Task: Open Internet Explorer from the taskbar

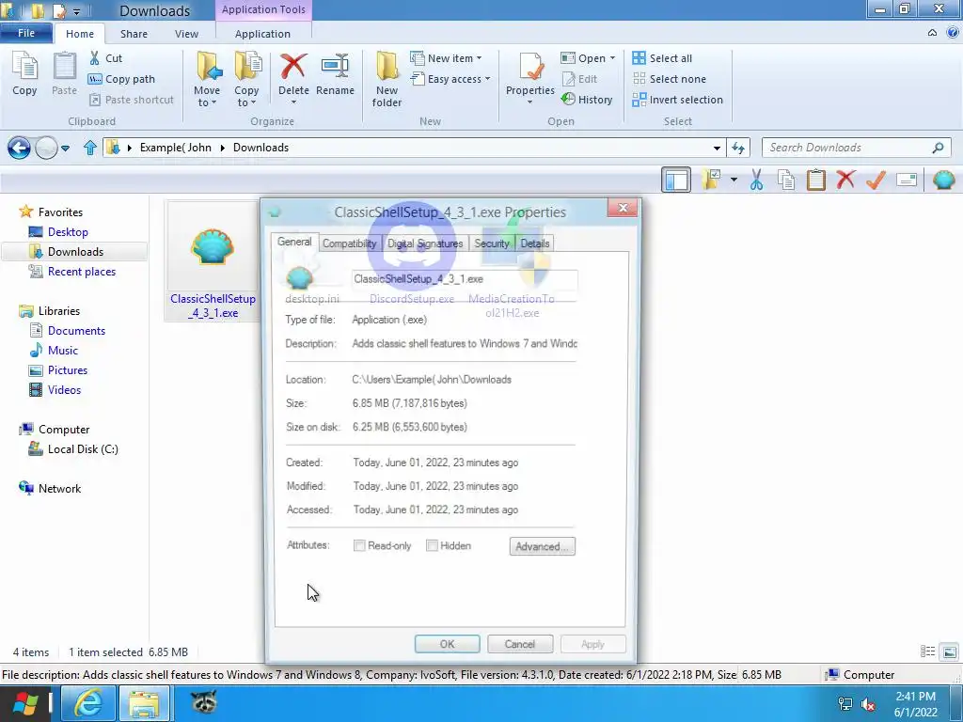Action: coord(88,703)
